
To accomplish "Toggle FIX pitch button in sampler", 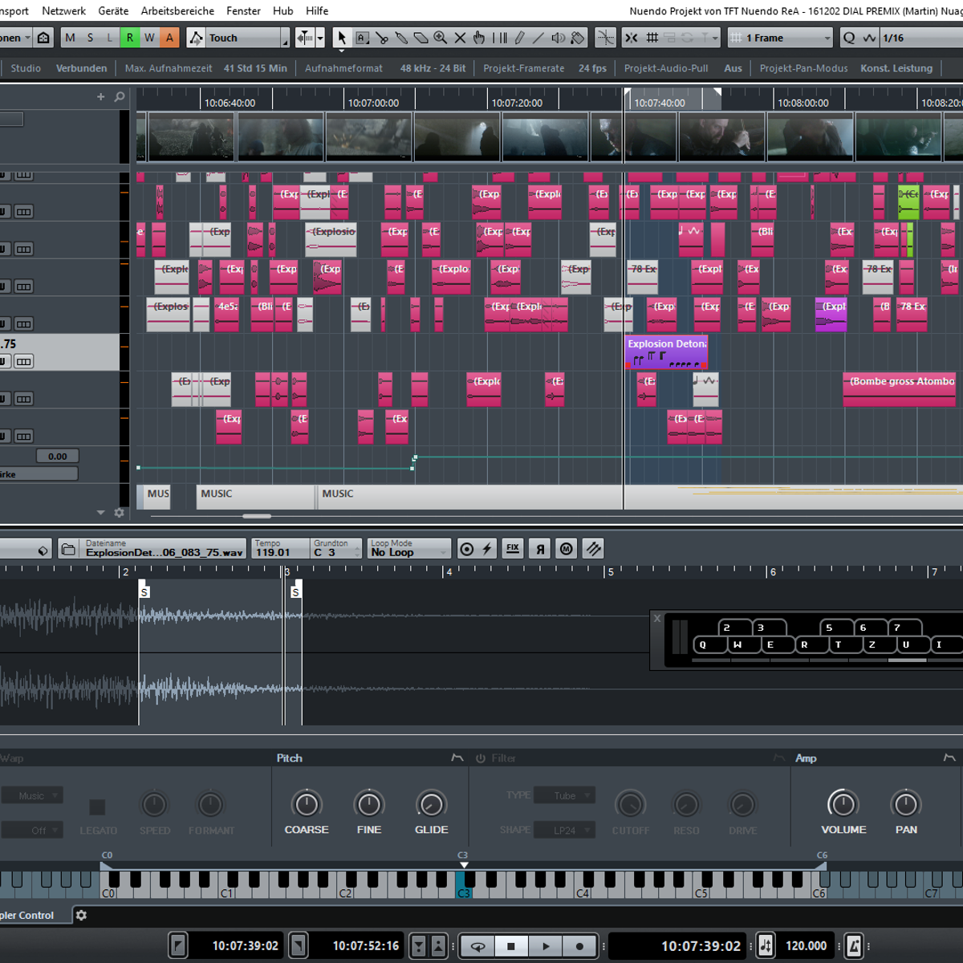I will pyautogui.click(x=513, y=549).
